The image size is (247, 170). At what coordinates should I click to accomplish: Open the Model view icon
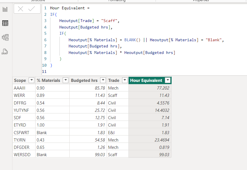coord(5,38)
